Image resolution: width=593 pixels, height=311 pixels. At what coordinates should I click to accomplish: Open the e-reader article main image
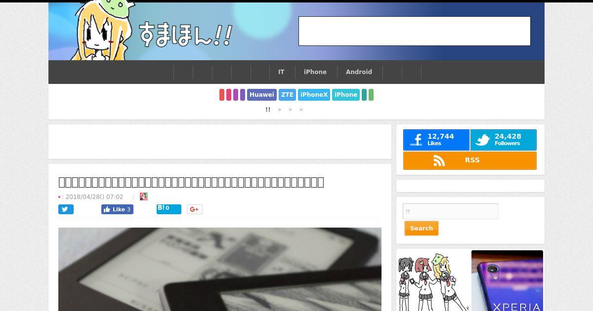tap(220, 269)
